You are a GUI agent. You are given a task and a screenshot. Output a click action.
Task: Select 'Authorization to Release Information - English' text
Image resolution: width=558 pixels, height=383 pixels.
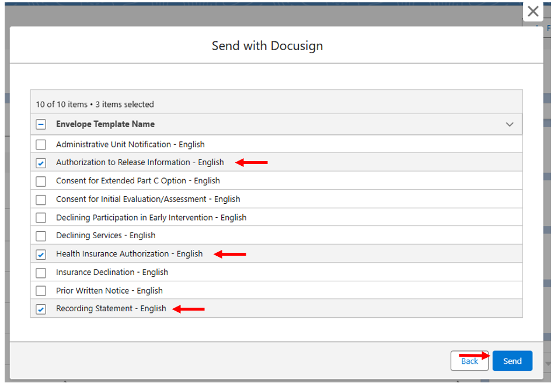point(140,162)
